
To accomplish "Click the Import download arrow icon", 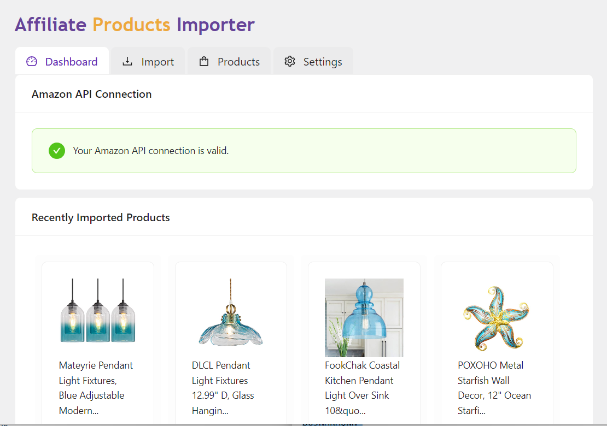I will pyautogui.click(x=127, y=62).
